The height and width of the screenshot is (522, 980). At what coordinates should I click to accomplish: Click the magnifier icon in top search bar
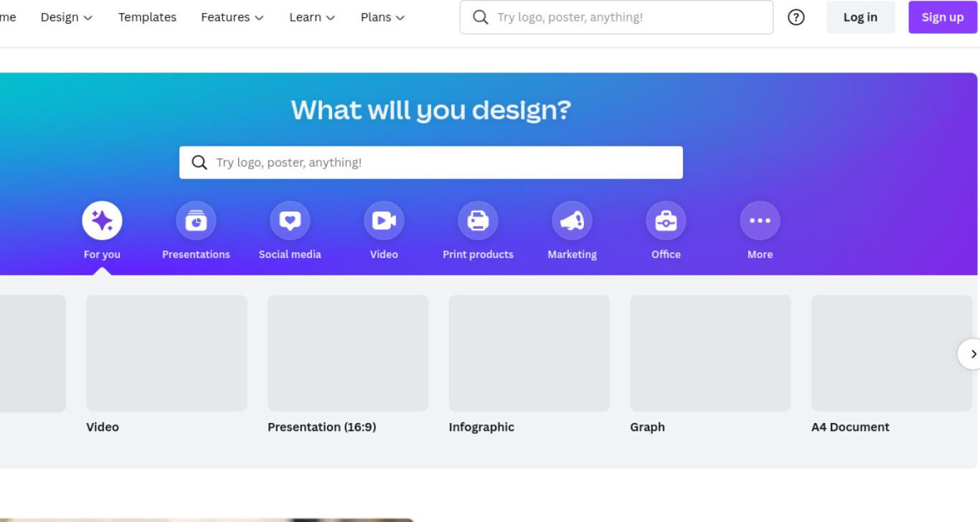tap(481, 17)
